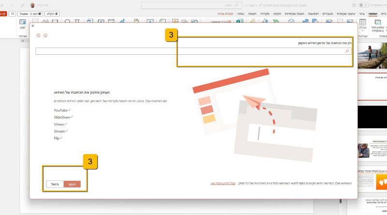Open the Insert (הוספה) ribbon tab
This screenshot has width=387, height=215.
click(x=373, y=14)
